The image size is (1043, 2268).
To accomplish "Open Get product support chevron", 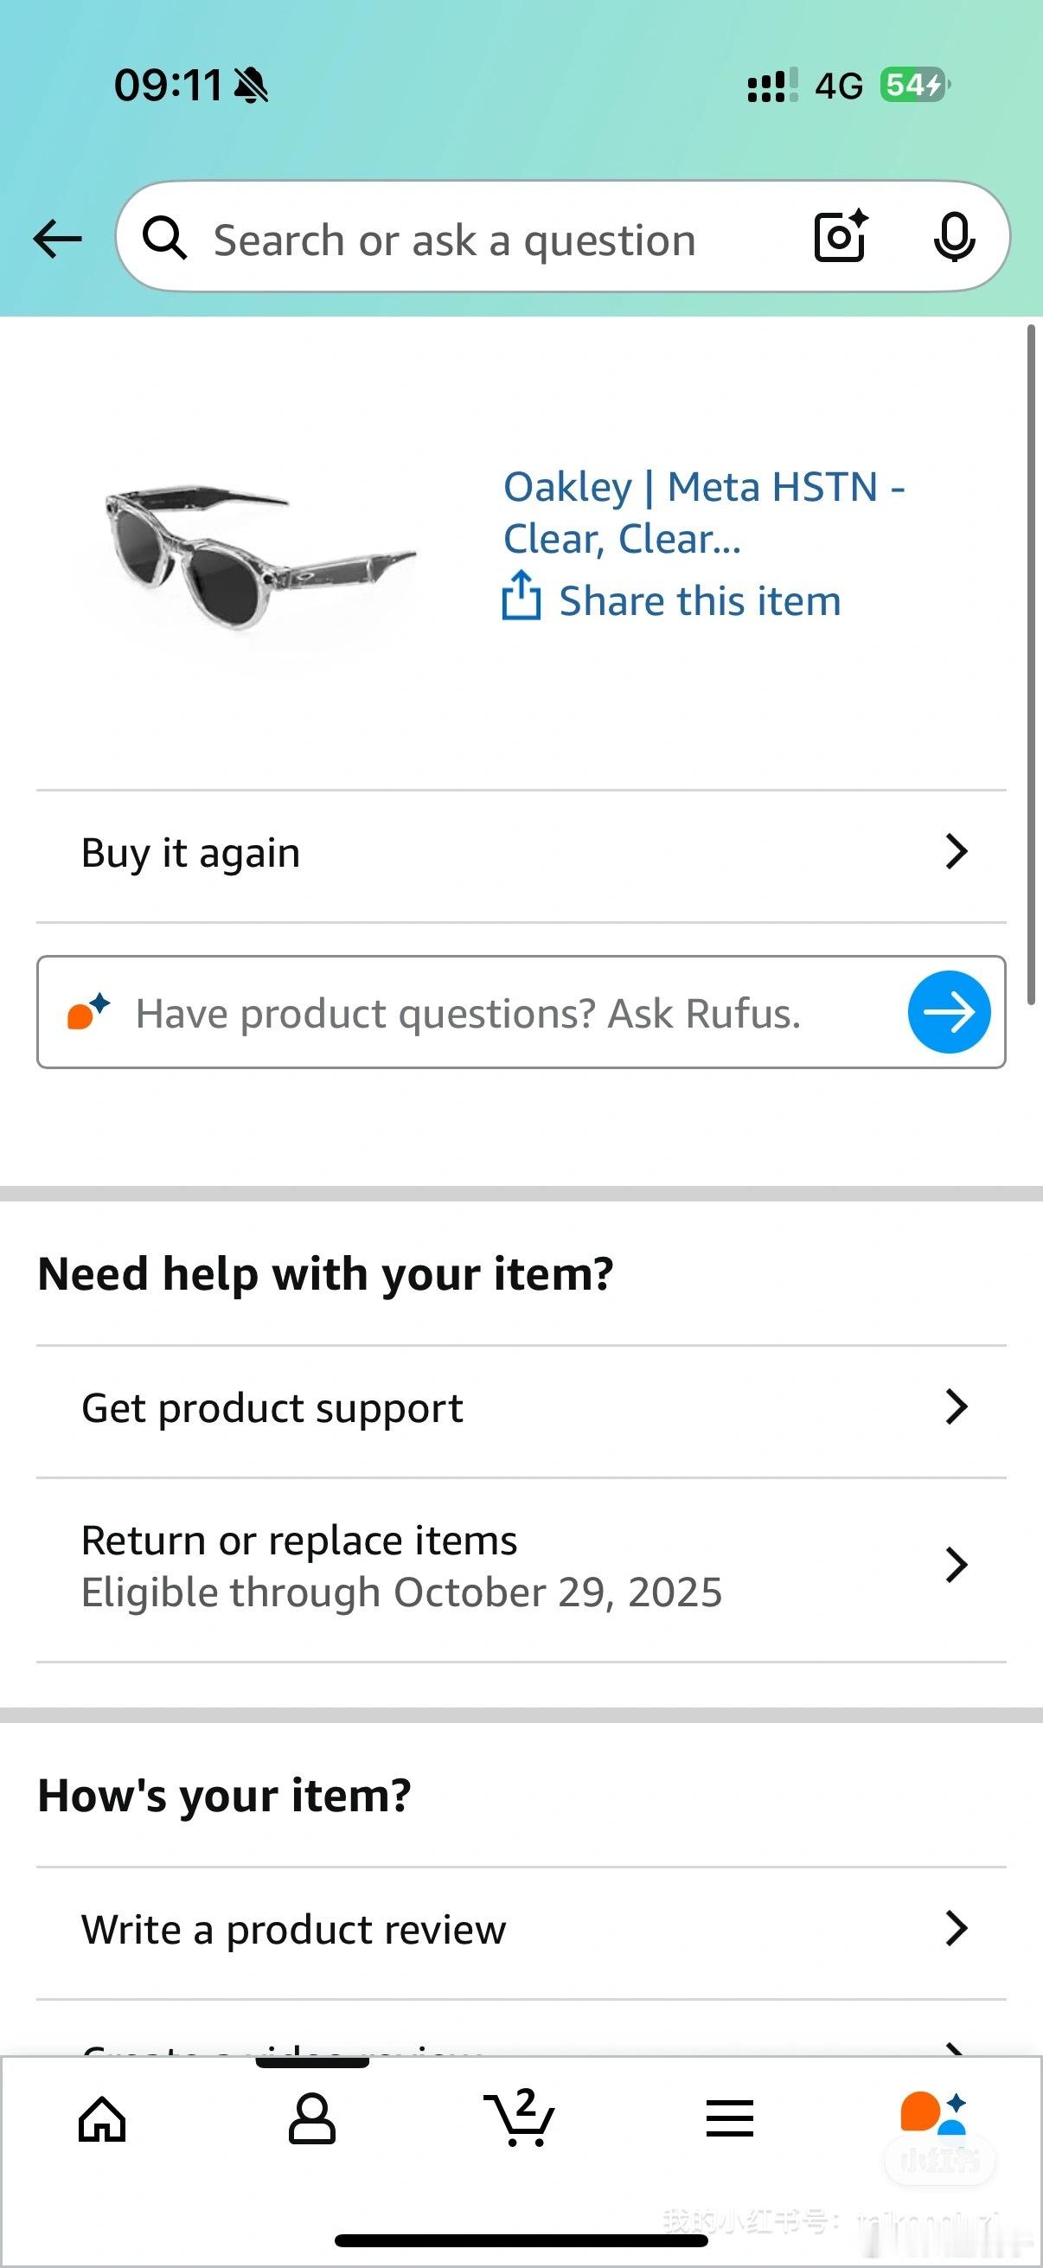I will [956, 1407].
